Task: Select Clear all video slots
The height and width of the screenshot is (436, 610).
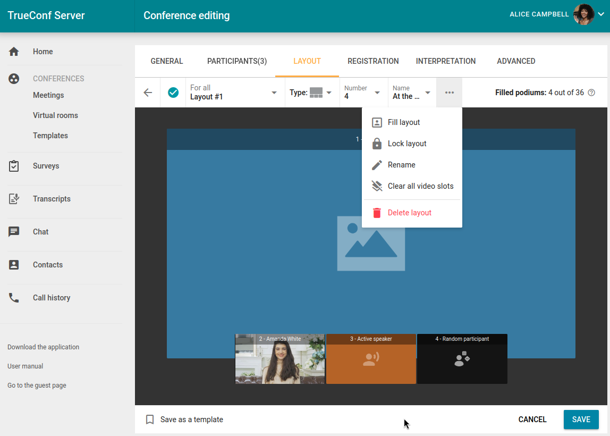Action: coord(420,186)
